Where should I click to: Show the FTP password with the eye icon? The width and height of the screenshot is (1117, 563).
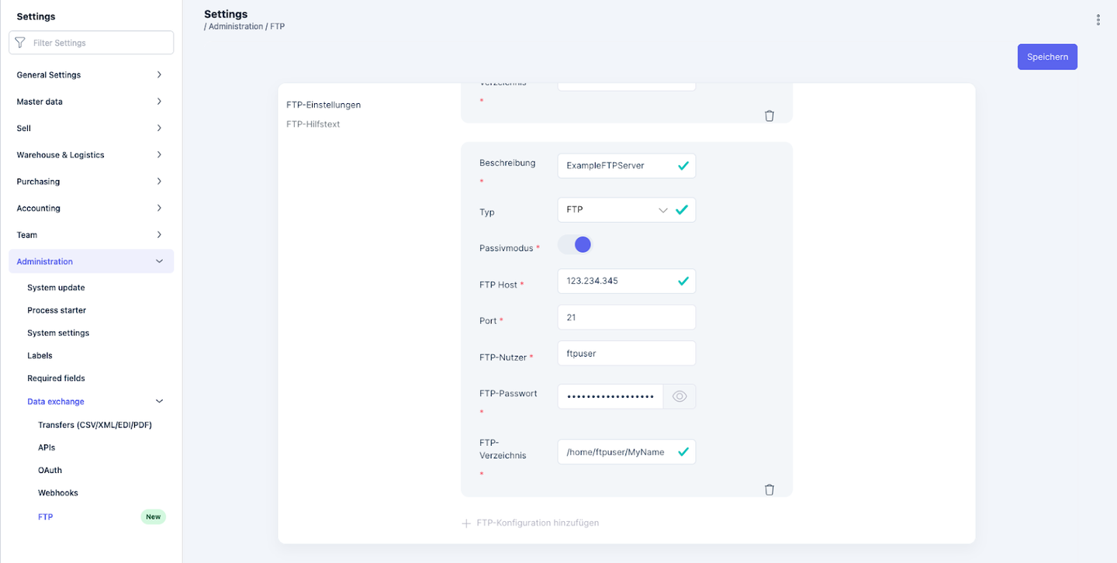(x=680, y=396)
